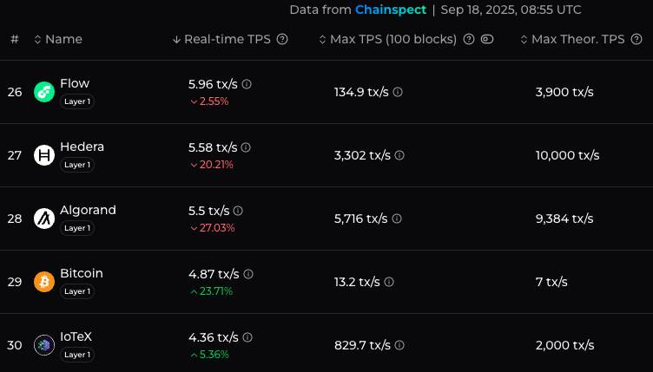The image size is (653, 372).
Task: Open the Algorand chain name link
Action: click(88, 210)
